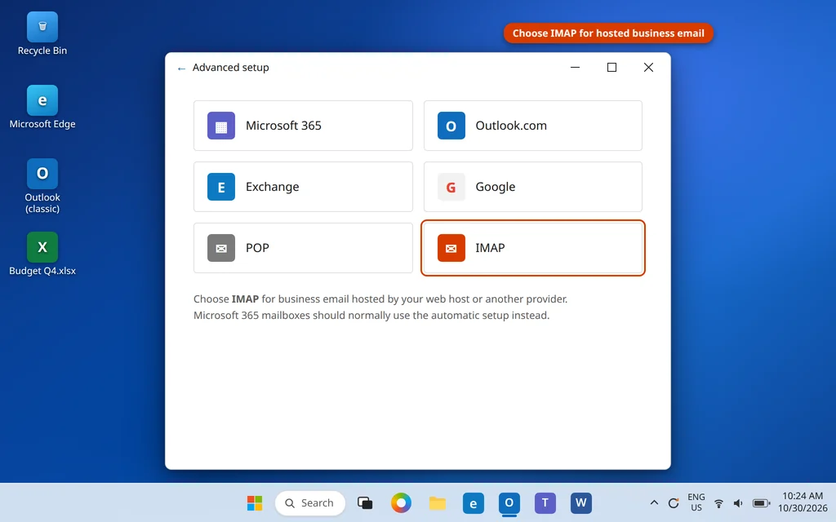This screenshot has height=522, width=836.
Task: Open Teams from the taskbar
Action: click(545, 502)
